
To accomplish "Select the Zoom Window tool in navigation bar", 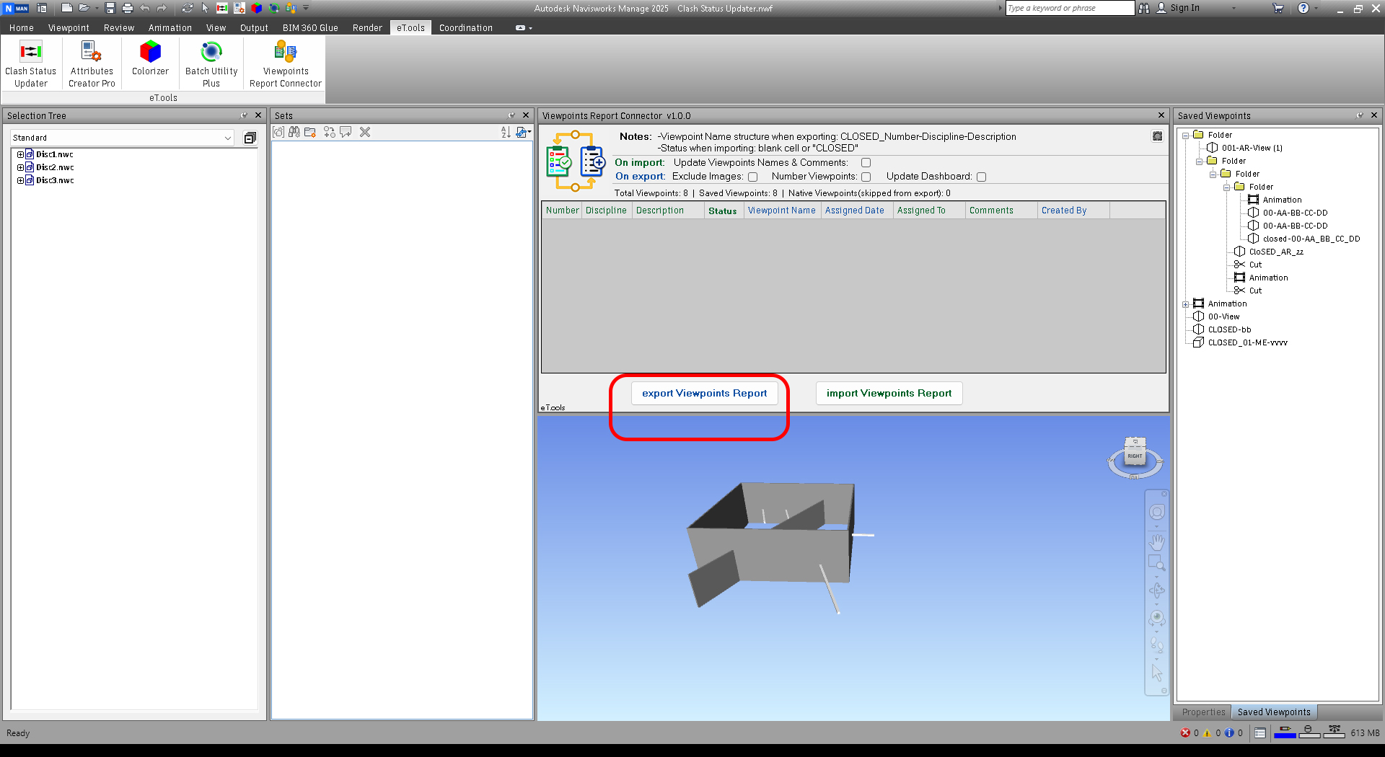I will point(1157,563).
